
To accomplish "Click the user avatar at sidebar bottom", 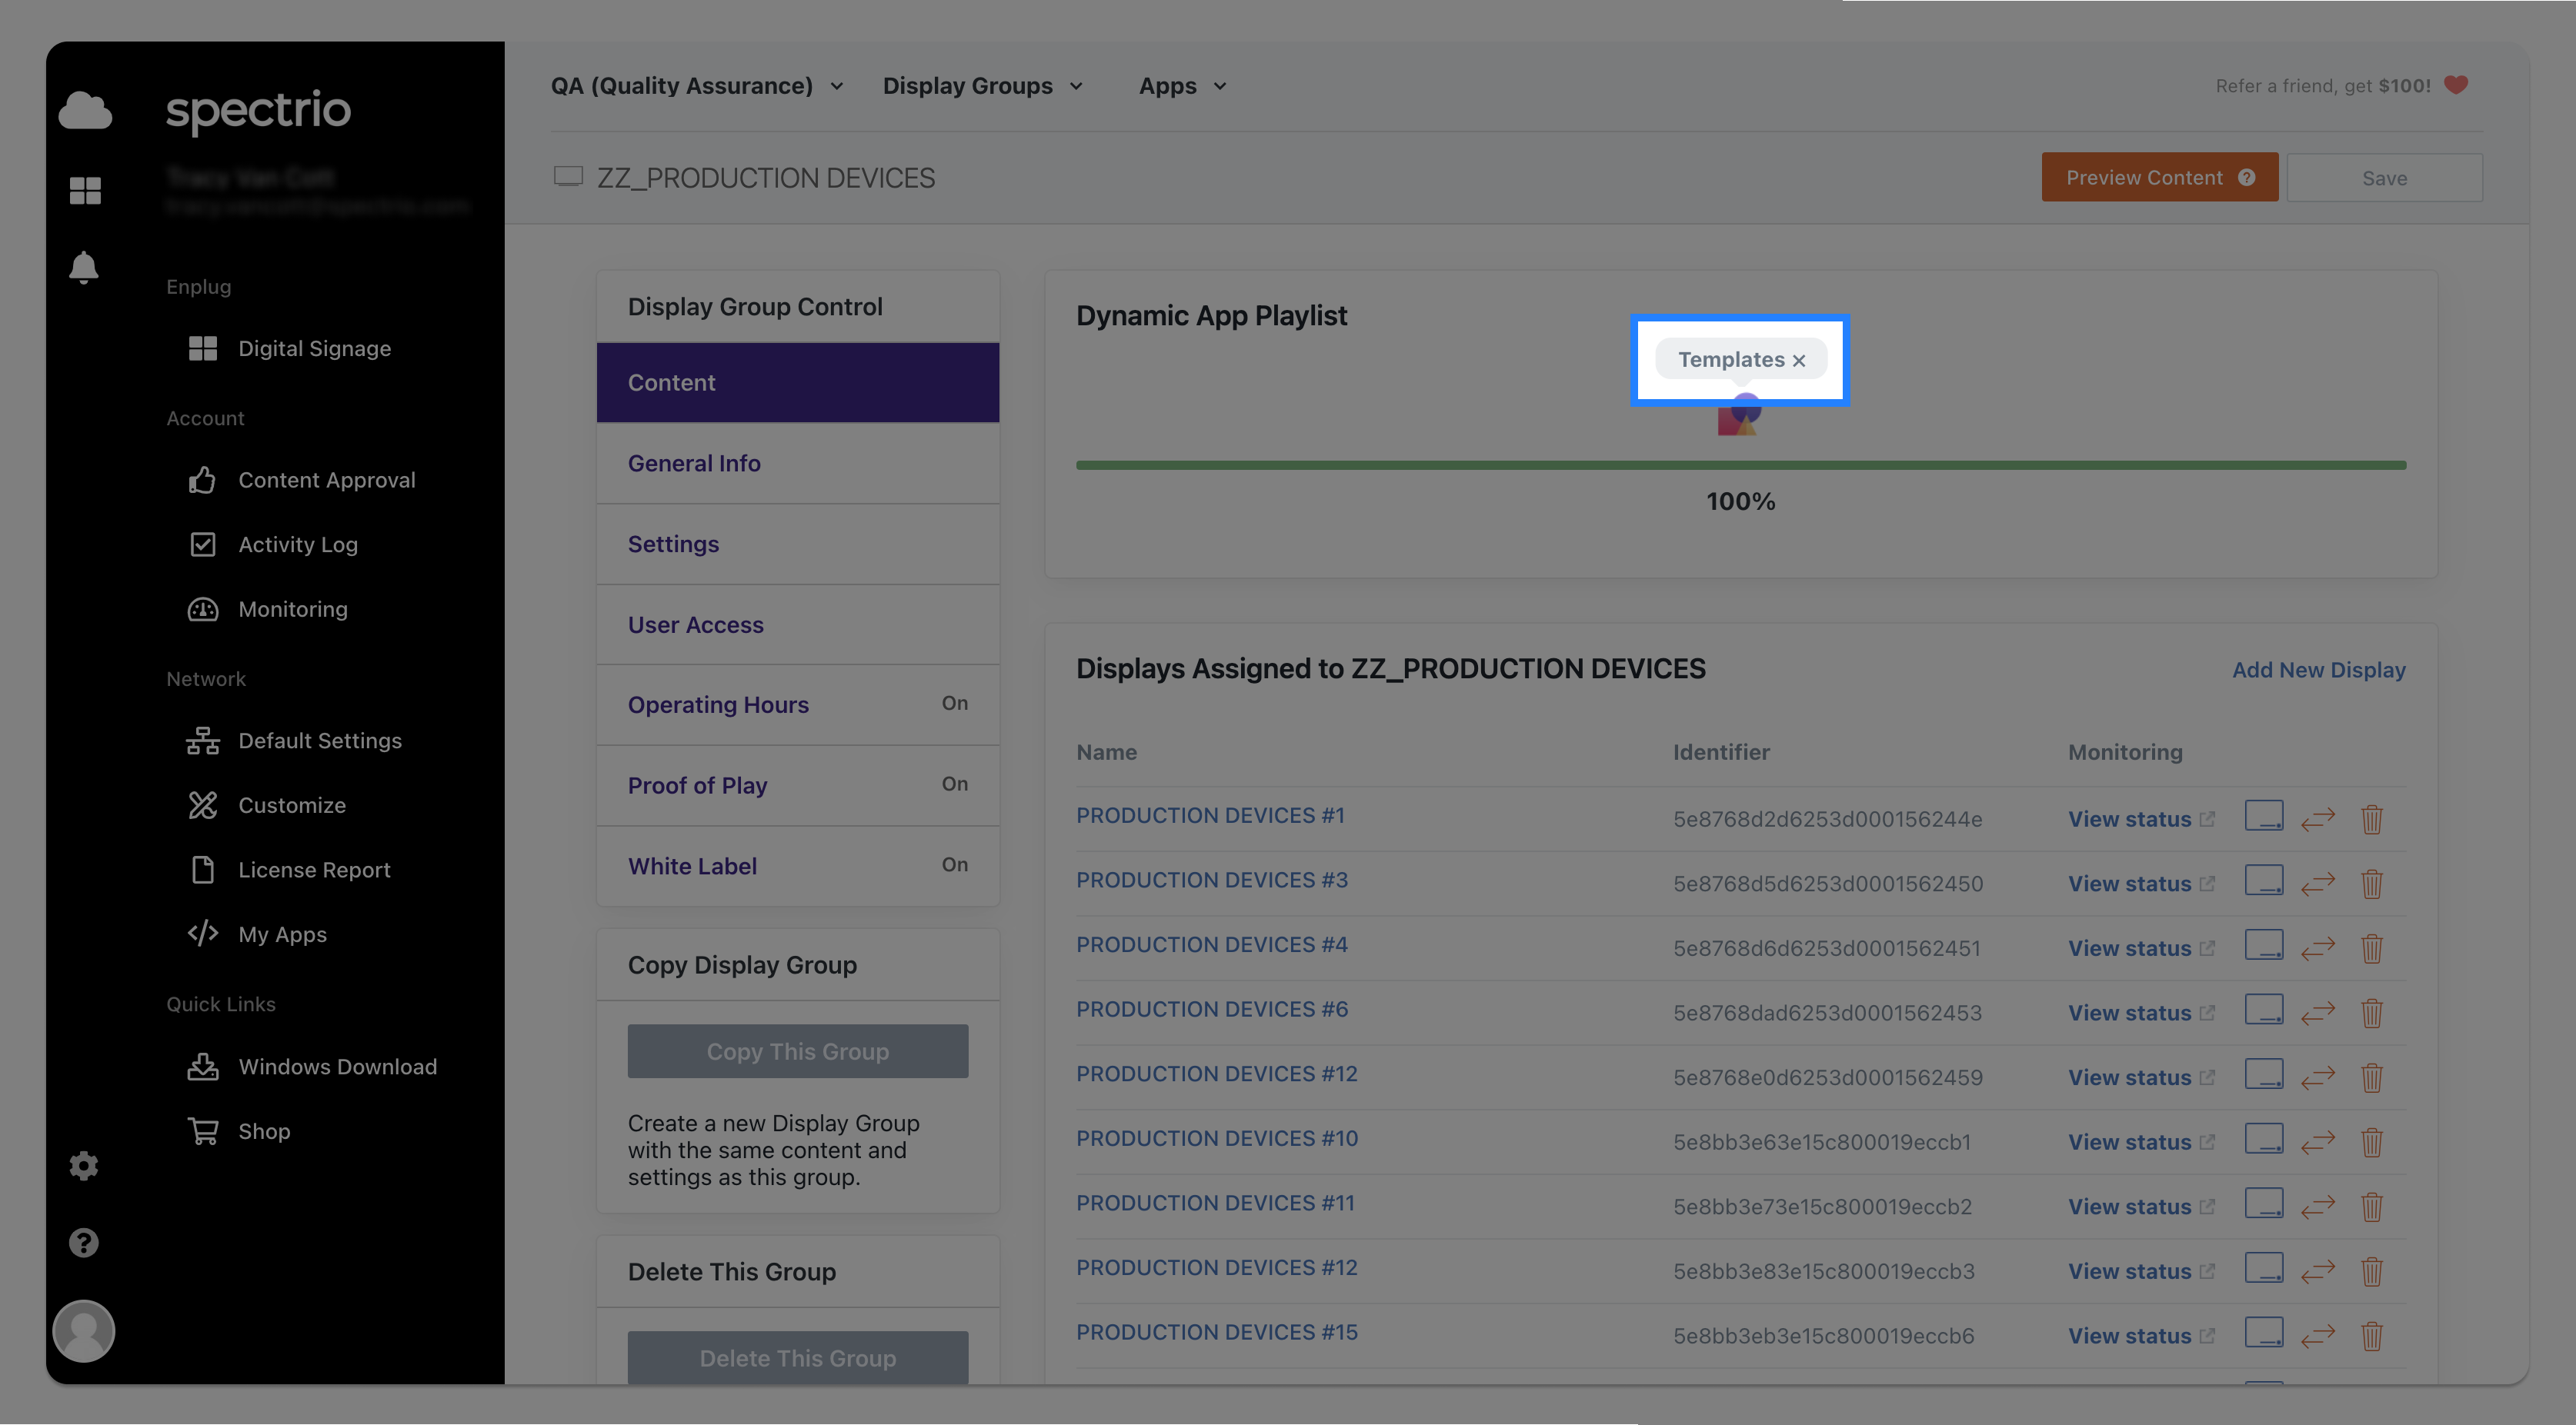I will pyautogui.click(x=84, y=1331).
